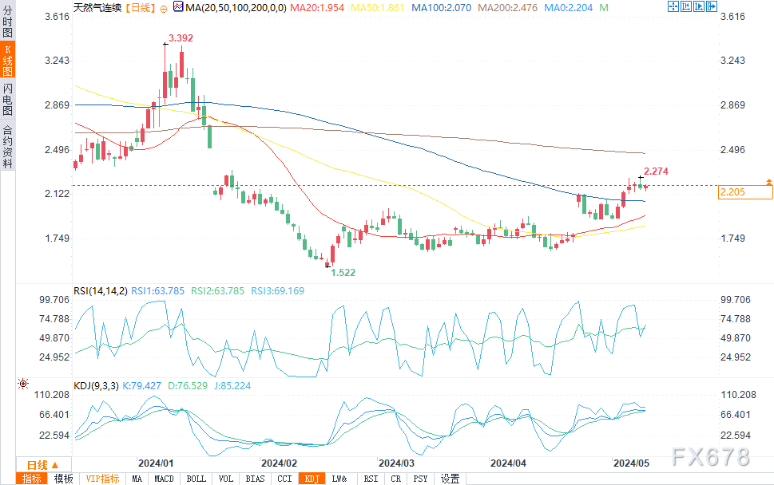Open the 合约资料 contract info tab
This screenshot has height=485, width=774.
pos(7,146)
